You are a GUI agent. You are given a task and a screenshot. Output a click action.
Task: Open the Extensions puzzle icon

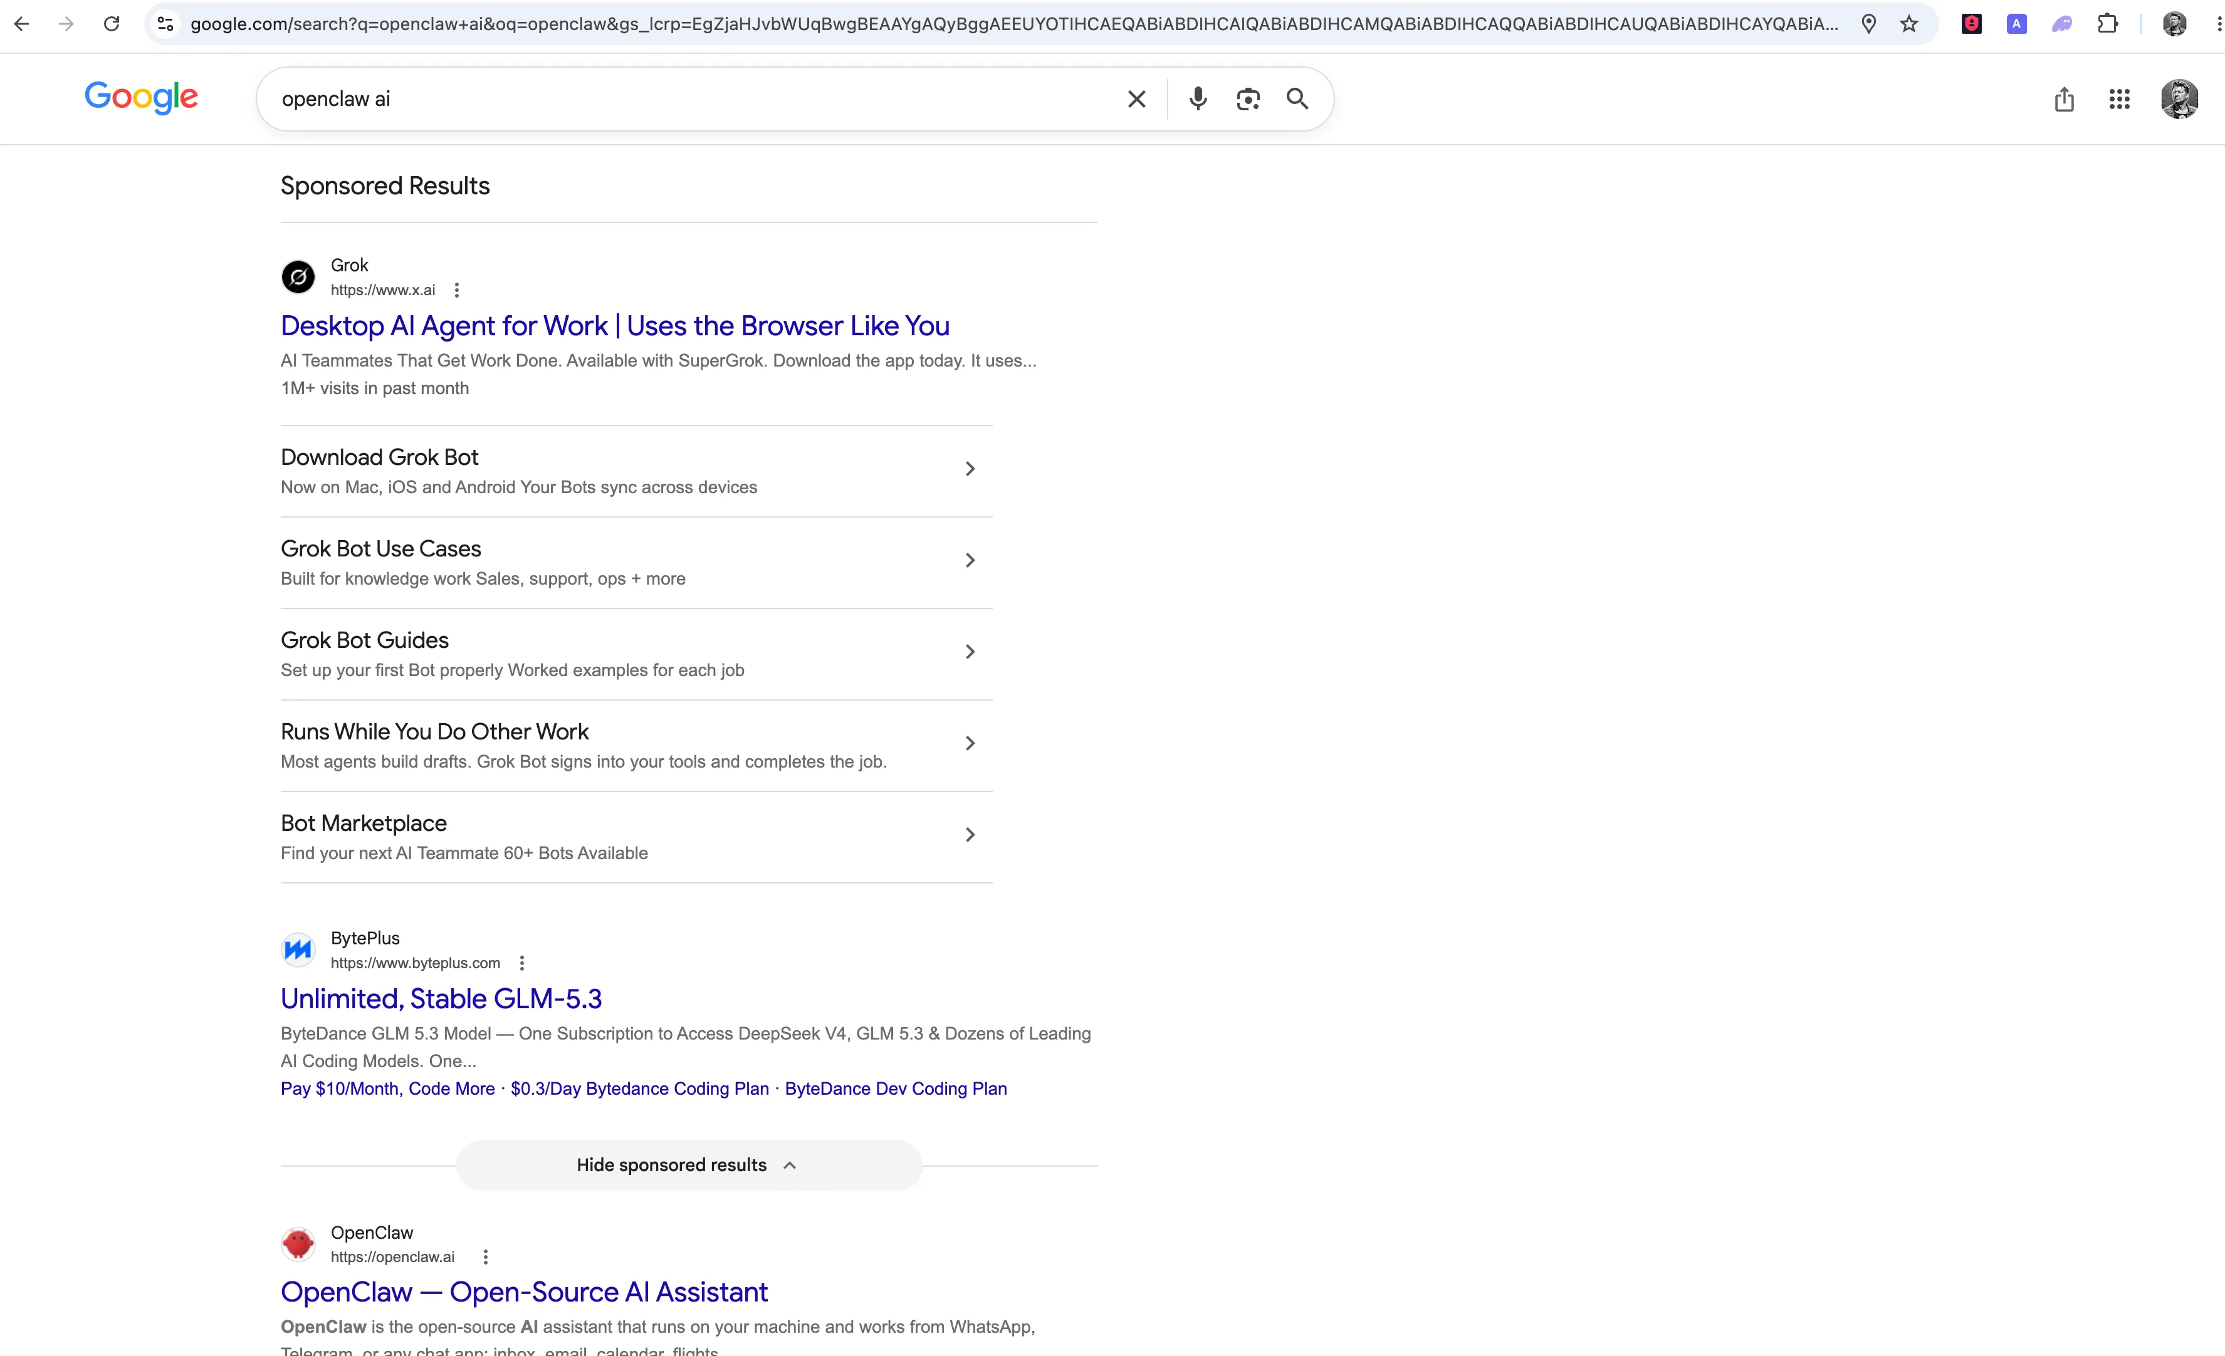click(2108, 24)
